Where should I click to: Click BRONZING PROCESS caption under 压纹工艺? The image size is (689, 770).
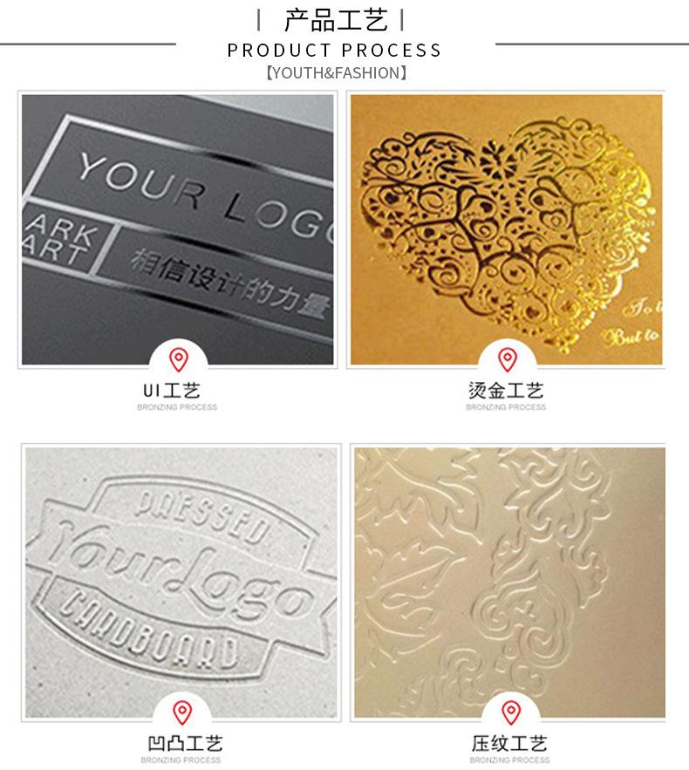pos(509,760)
